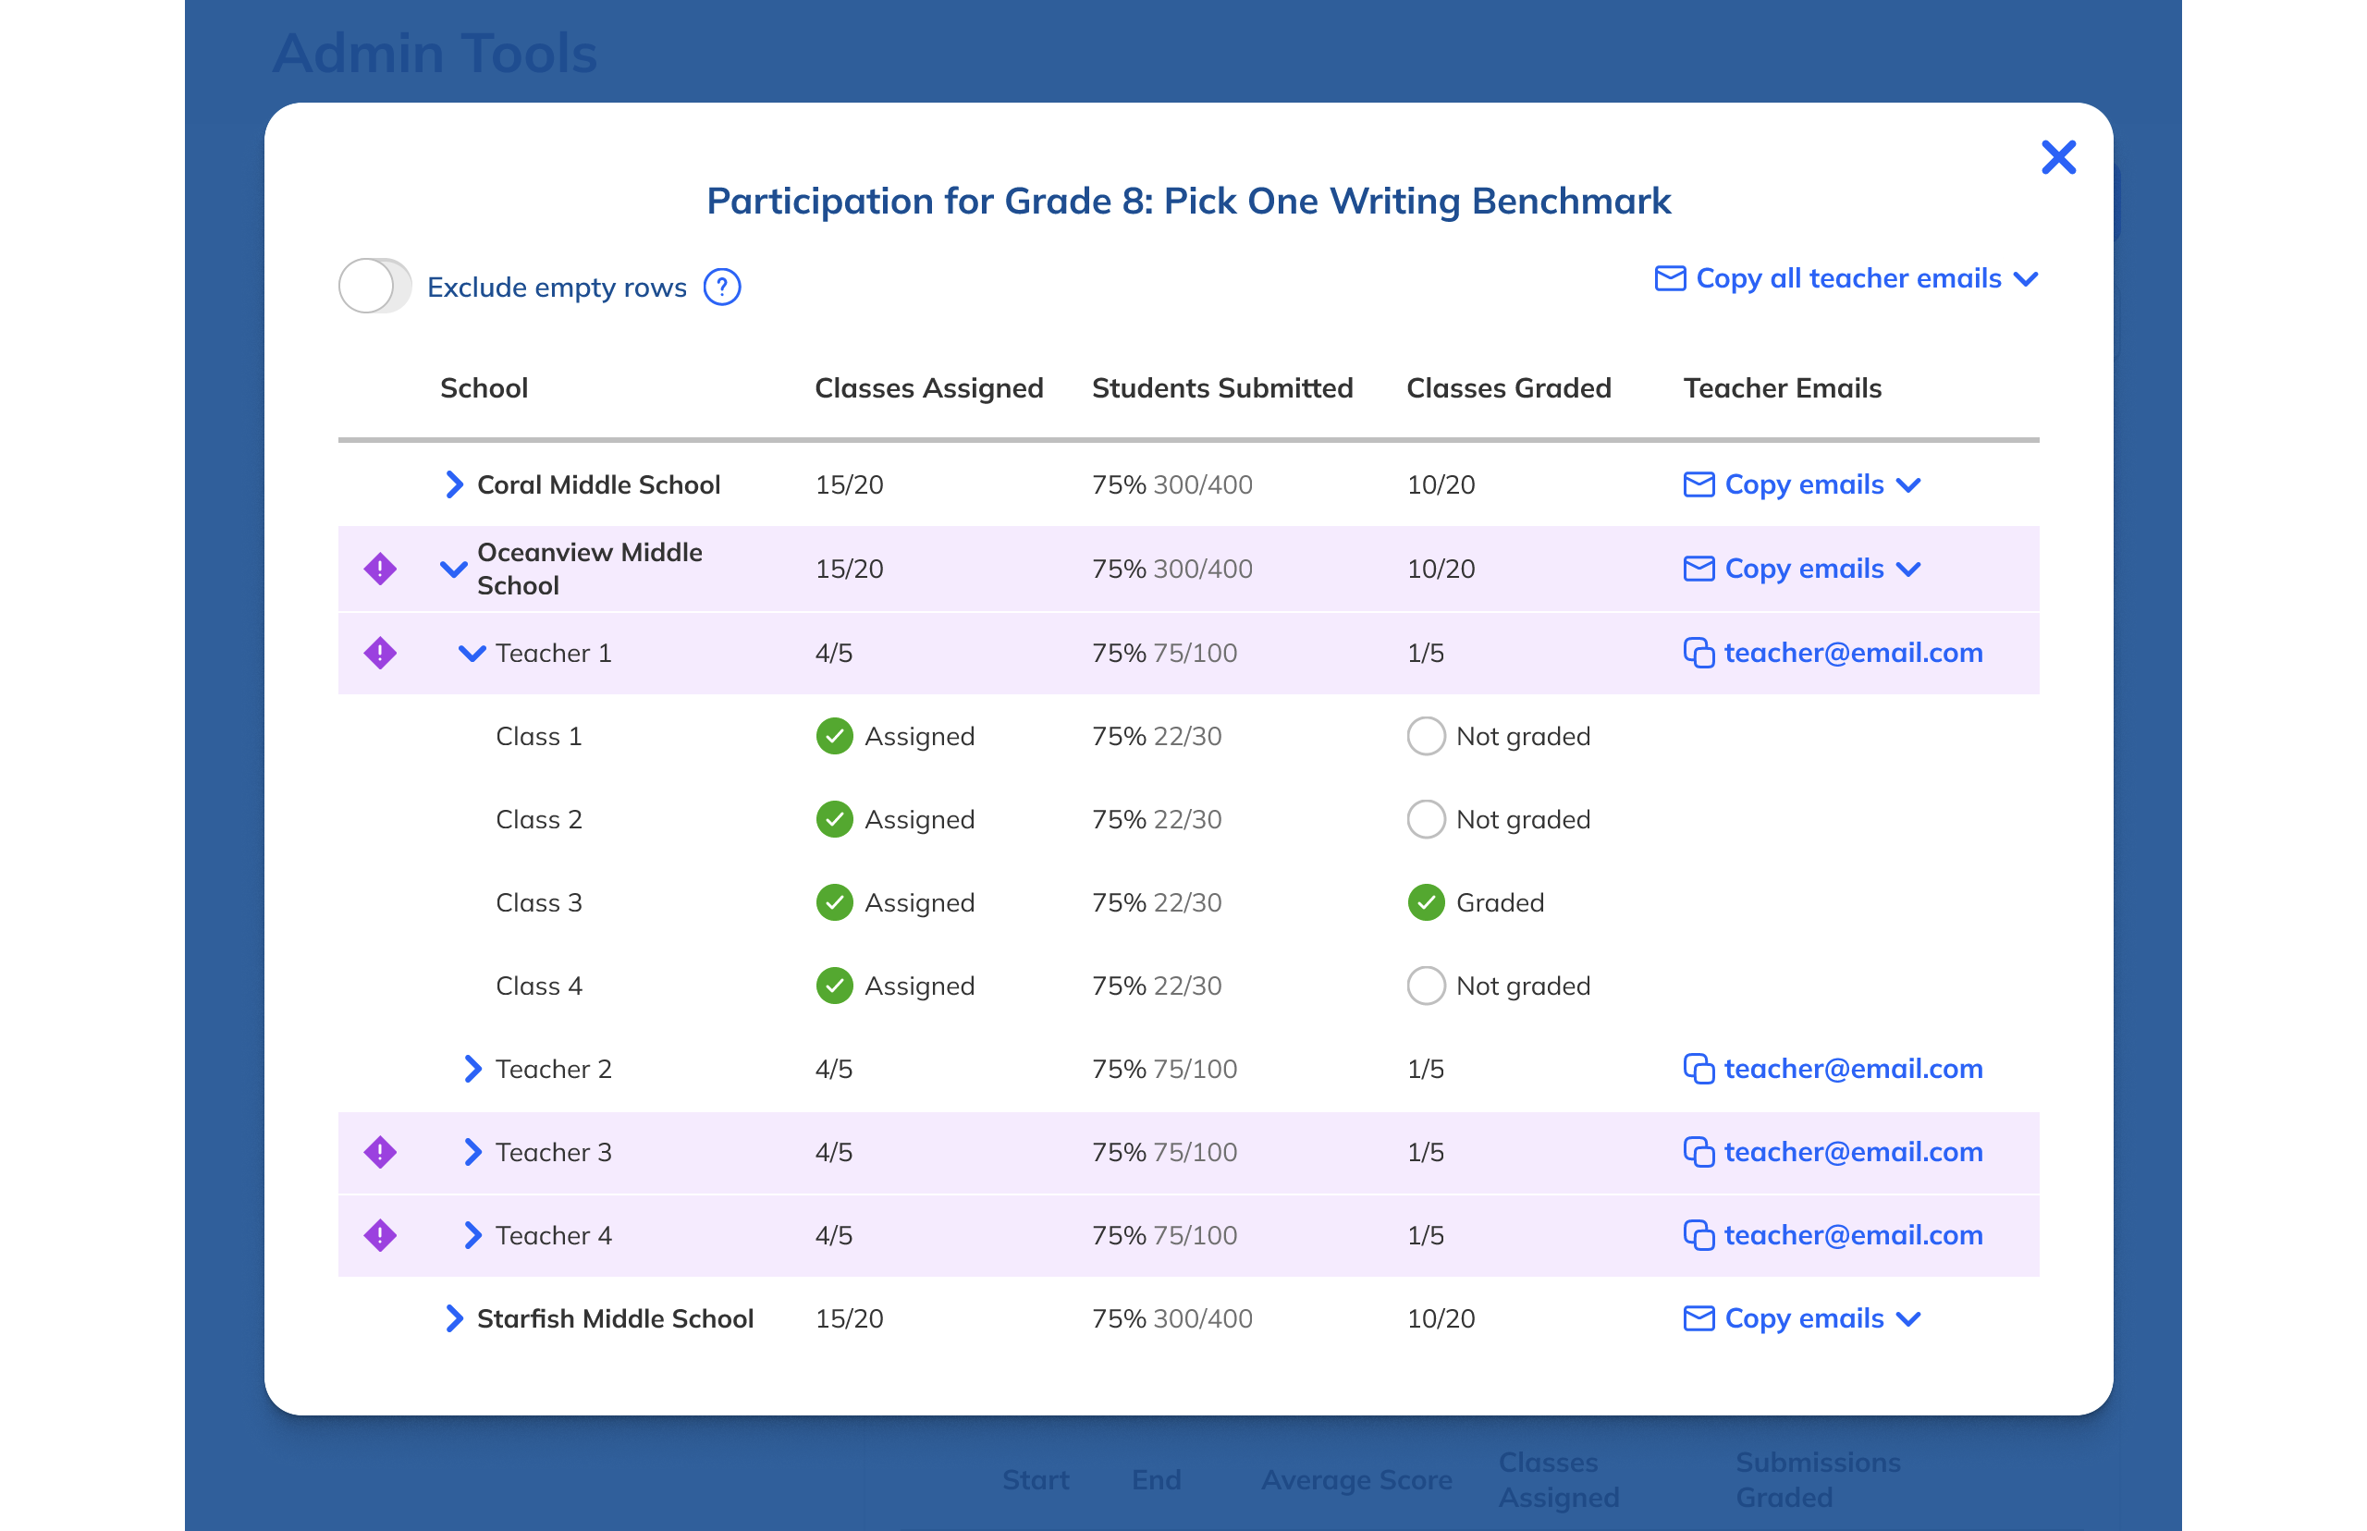
Task: Click the Assigned checkmark for Class 2
Action: [x=834, y=820]
